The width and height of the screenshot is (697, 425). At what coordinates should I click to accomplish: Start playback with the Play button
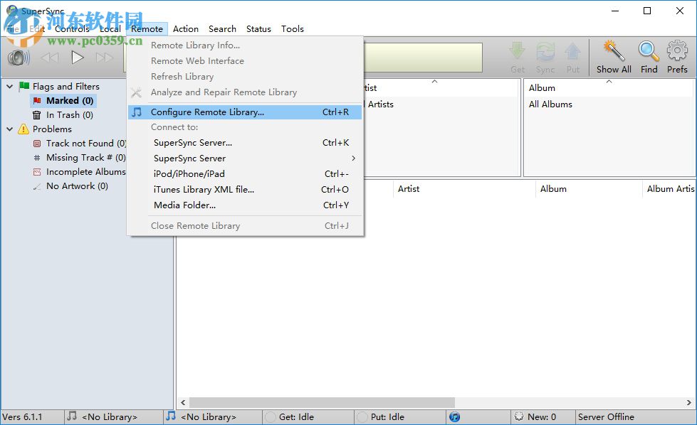tap(78, 58)
